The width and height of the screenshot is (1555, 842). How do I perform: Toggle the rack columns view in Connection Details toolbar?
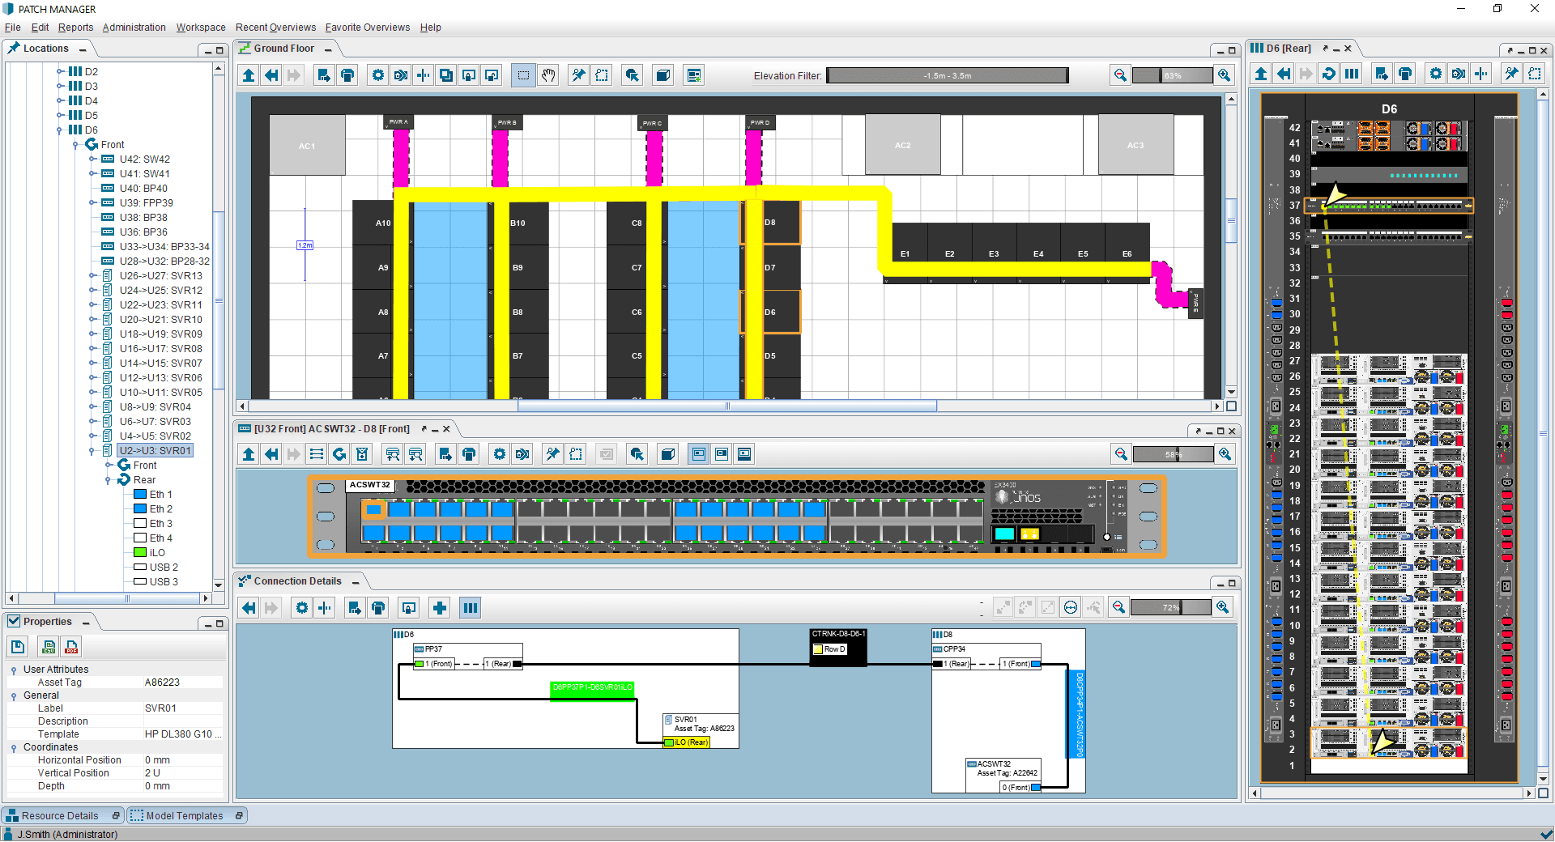coord(470,607)
